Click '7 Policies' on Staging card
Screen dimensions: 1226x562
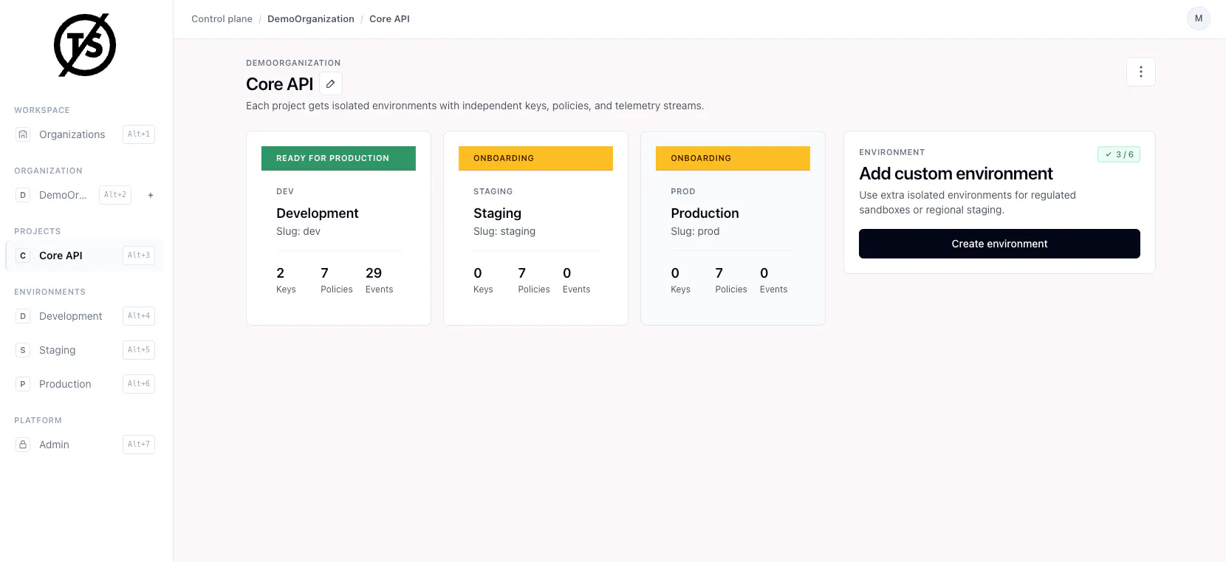(534, 280)
